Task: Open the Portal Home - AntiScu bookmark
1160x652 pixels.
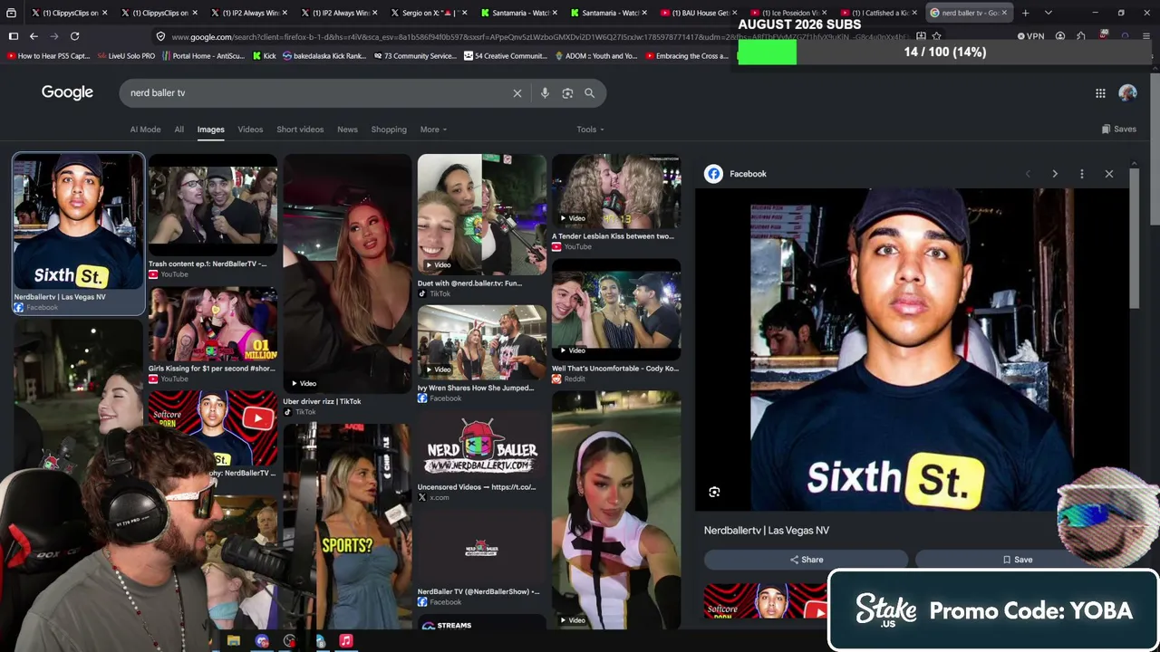Action: tap(203, 56)
